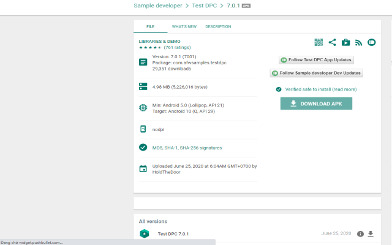Image resolution: width=392 pixels, height=245 pixels.
Task: Click the Version: 7.0.1 (7001) text
Action: [174, 56]
